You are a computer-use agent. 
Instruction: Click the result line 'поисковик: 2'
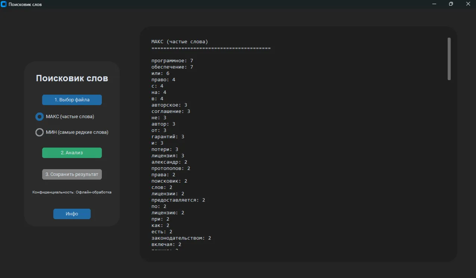pyautogui.click(x=169, y=181)
